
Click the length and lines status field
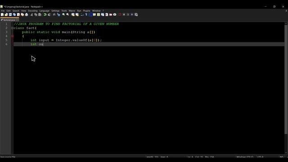pyautogui.click(x=157, y=157)
